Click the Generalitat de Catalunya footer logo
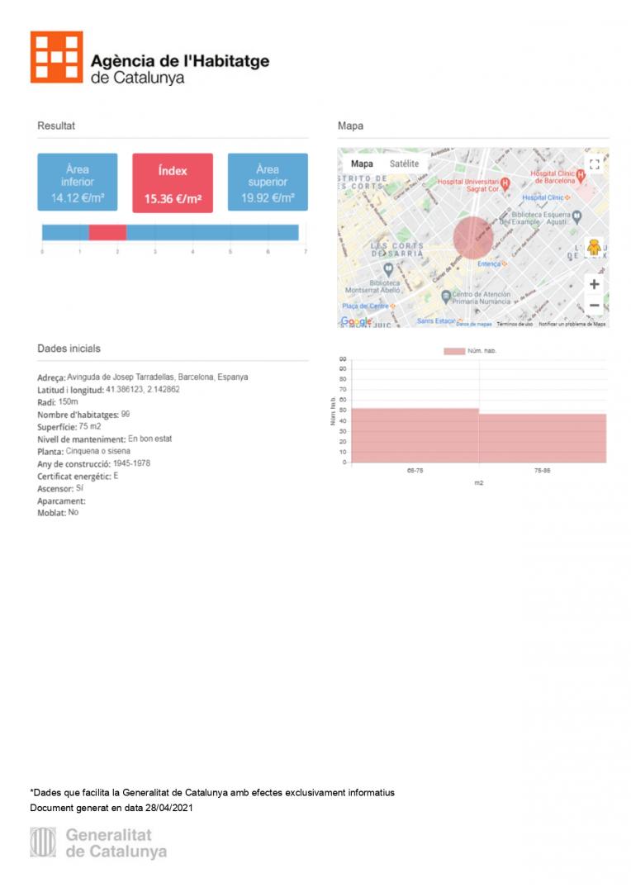 (x=43, y=842)
